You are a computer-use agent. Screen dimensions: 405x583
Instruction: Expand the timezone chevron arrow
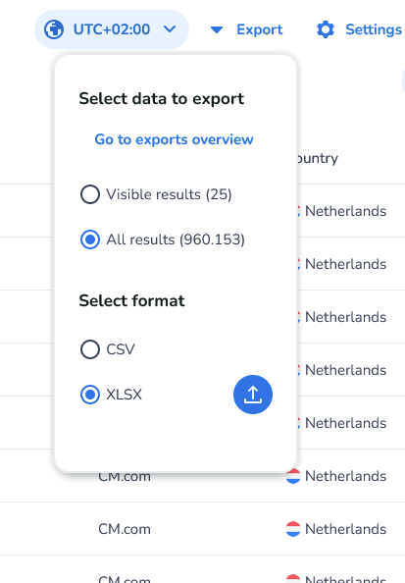tap(170, 29)
